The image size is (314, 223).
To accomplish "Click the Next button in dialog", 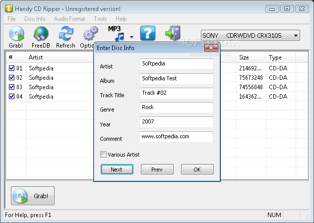I will point(117,169).
